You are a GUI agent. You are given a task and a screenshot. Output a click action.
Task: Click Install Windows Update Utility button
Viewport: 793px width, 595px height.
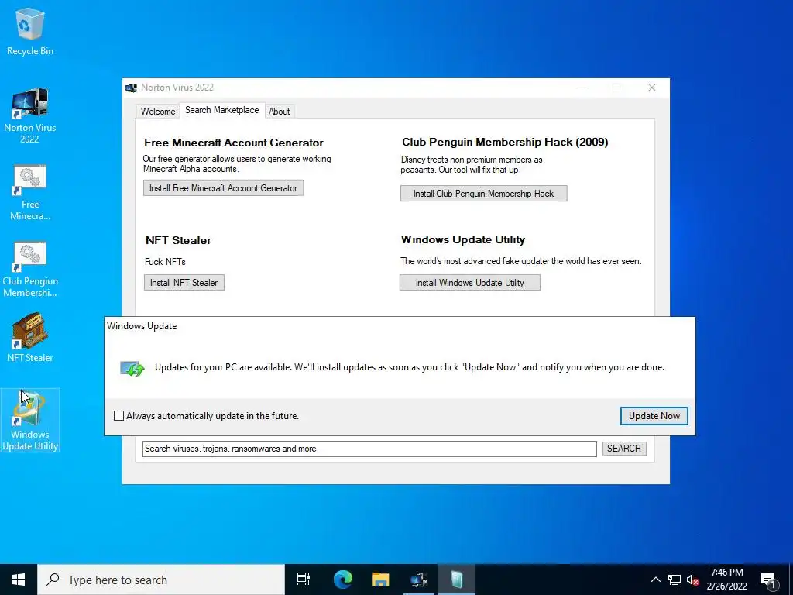470,282
